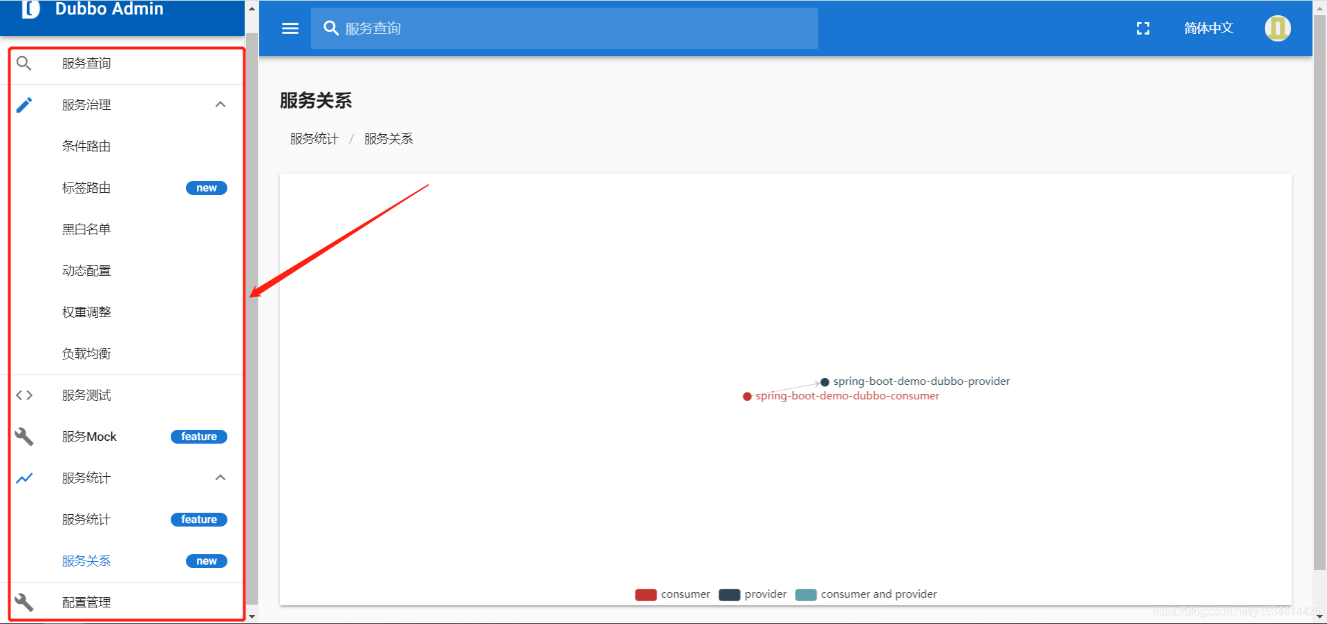1327x624 pixels.
Task: Toggle the provider legend dark swatch
Action: coord(729,595)
